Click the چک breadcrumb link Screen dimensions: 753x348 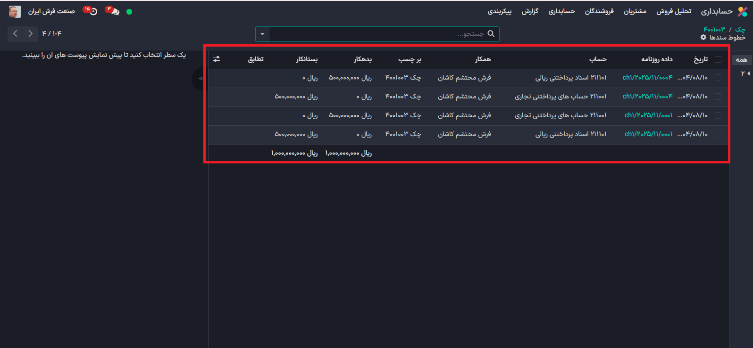point(740,29)
